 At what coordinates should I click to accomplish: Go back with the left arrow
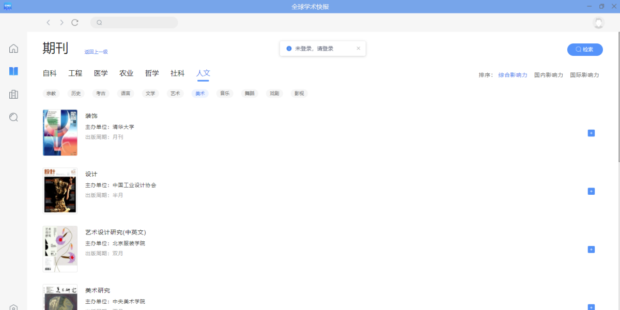(48, 23)
